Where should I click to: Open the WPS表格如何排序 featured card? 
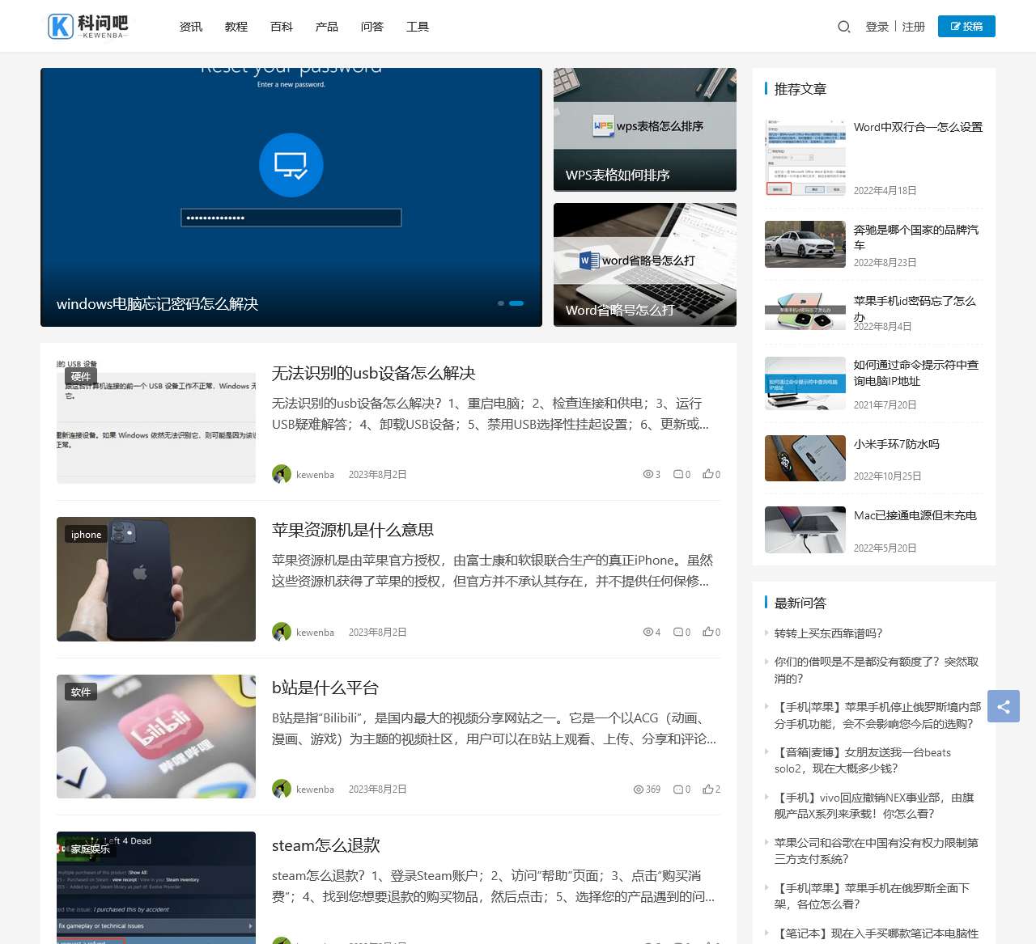pos(645,129)
